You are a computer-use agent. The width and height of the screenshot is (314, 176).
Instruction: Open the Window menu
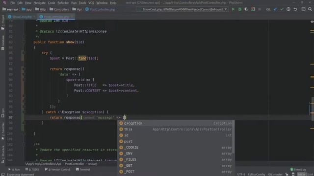[x=102, y=3]
